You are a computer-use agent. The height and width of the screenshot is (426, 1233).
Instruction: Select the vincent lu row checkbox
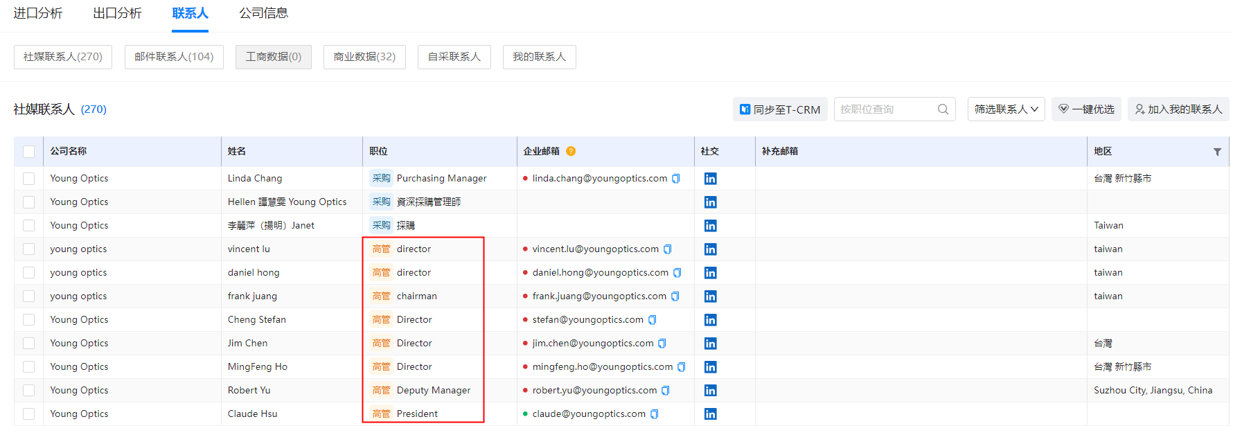click(x=28, y=249)
